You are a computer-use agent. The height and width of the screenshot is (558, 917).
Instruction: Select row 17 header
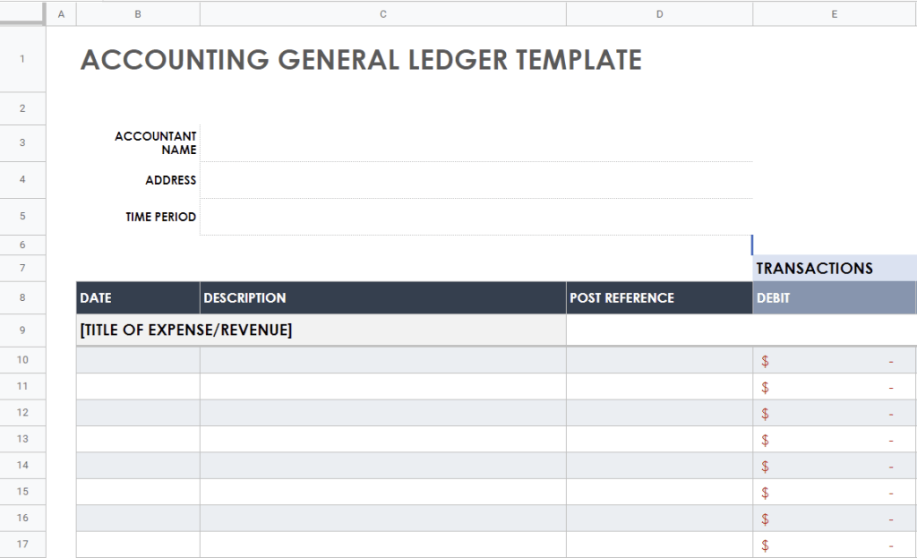coord(22,545)
